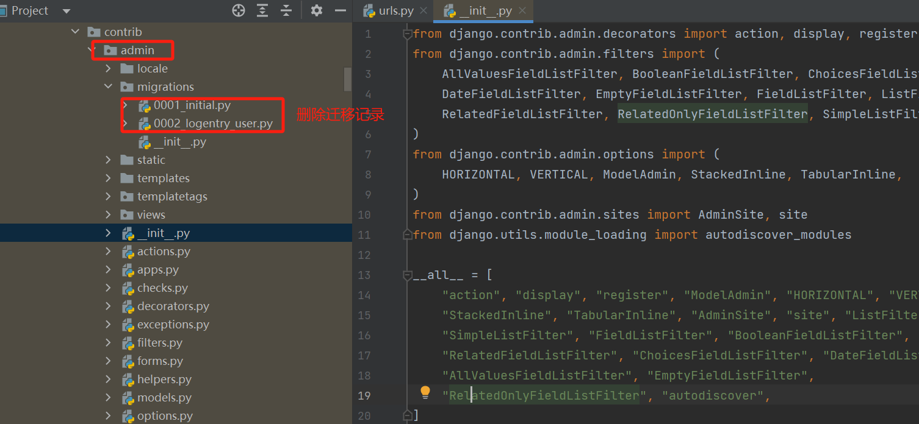Click the Expand All icon in Project toolbar
This screenshot has width=919, height=424.
(262, 10)
